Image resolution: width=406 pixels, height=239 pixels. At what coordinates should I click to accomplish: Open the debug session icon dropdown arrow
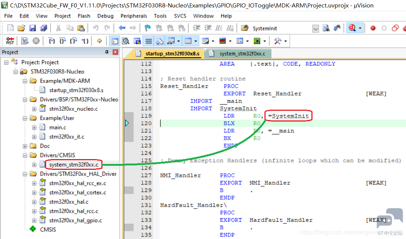tap(360, 28)
